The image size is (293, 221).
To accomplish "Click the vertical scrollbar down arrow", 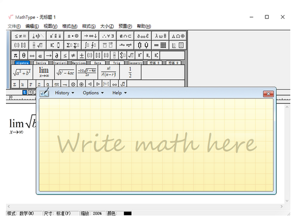I will 287,200.
